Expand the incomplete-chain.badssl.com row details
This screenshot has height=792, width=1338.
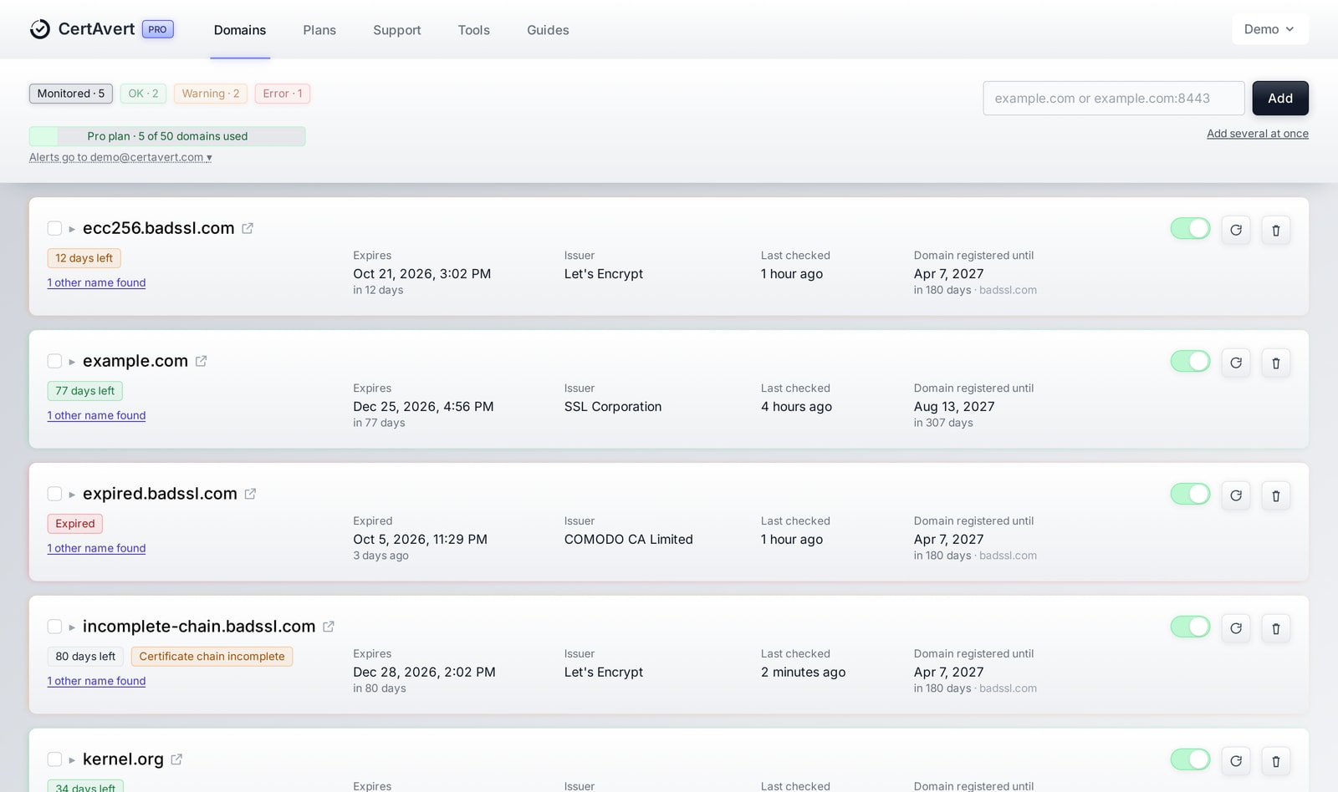(x=72, y=627)
